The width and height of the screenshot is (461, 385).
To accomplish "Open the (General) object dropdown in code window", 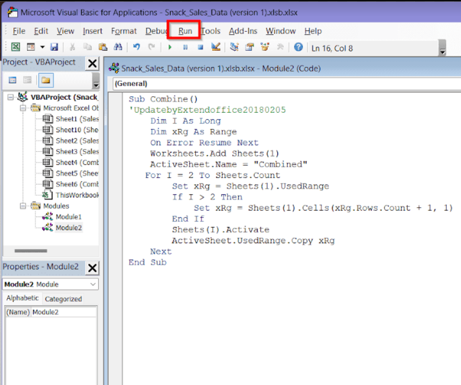I will coord(286,84).
